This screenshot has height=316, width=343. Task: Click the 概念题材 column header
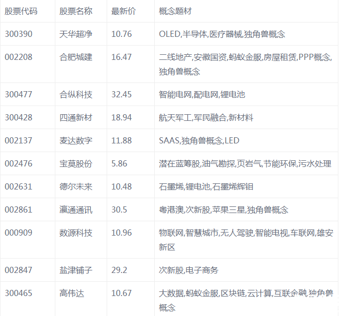[175, 11]
